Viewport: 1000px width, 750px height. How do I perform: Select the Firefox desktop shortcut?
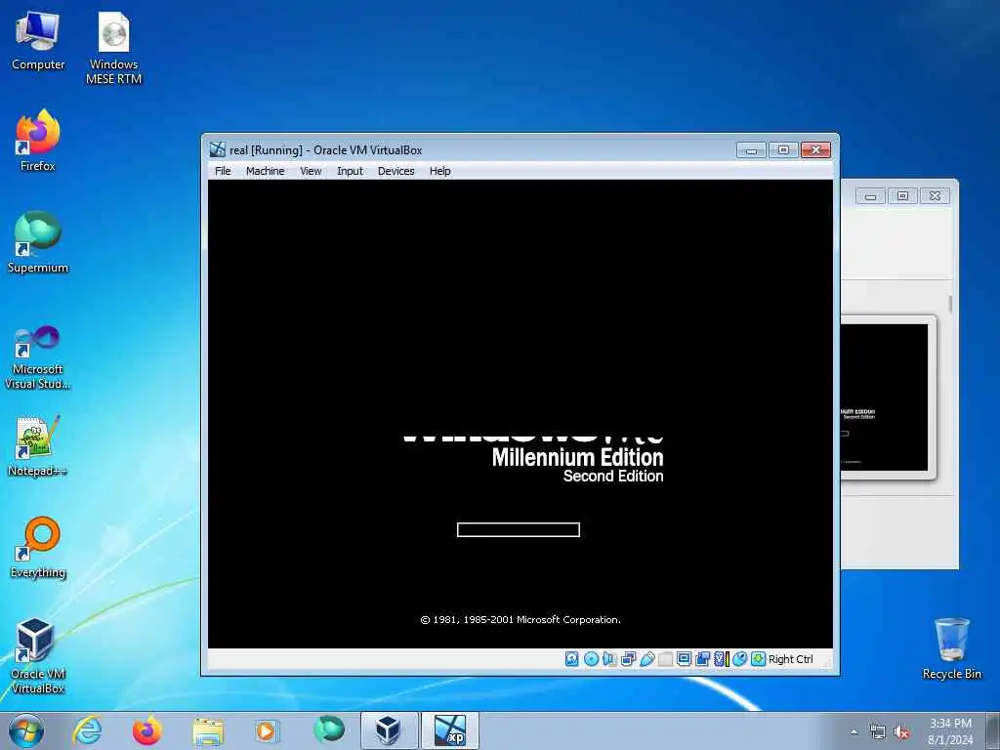pos(38,141)
